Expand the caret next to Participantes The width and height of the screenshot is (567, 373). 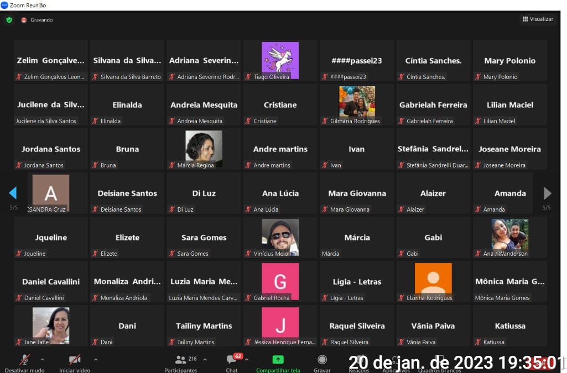coord(205,359)
